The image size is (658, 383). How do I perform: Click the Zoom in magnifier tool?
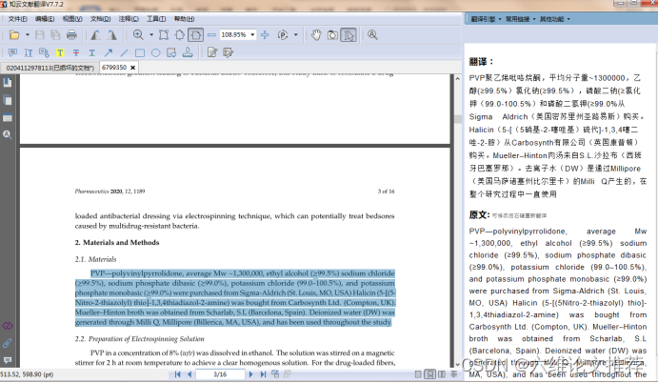(138, 35)
